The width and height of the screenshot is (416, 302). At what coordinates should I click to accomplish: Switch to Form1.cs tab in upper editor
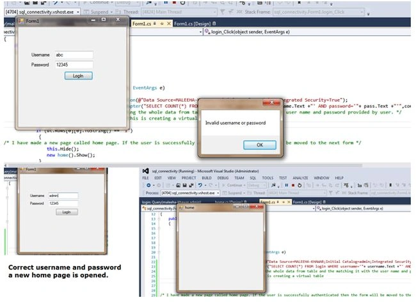pyautogui.click(x=141, y=24)
